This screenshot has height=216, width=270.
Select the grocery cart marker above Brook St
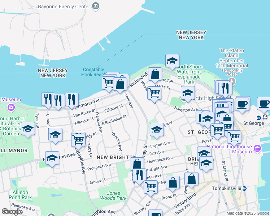point(151,188)
